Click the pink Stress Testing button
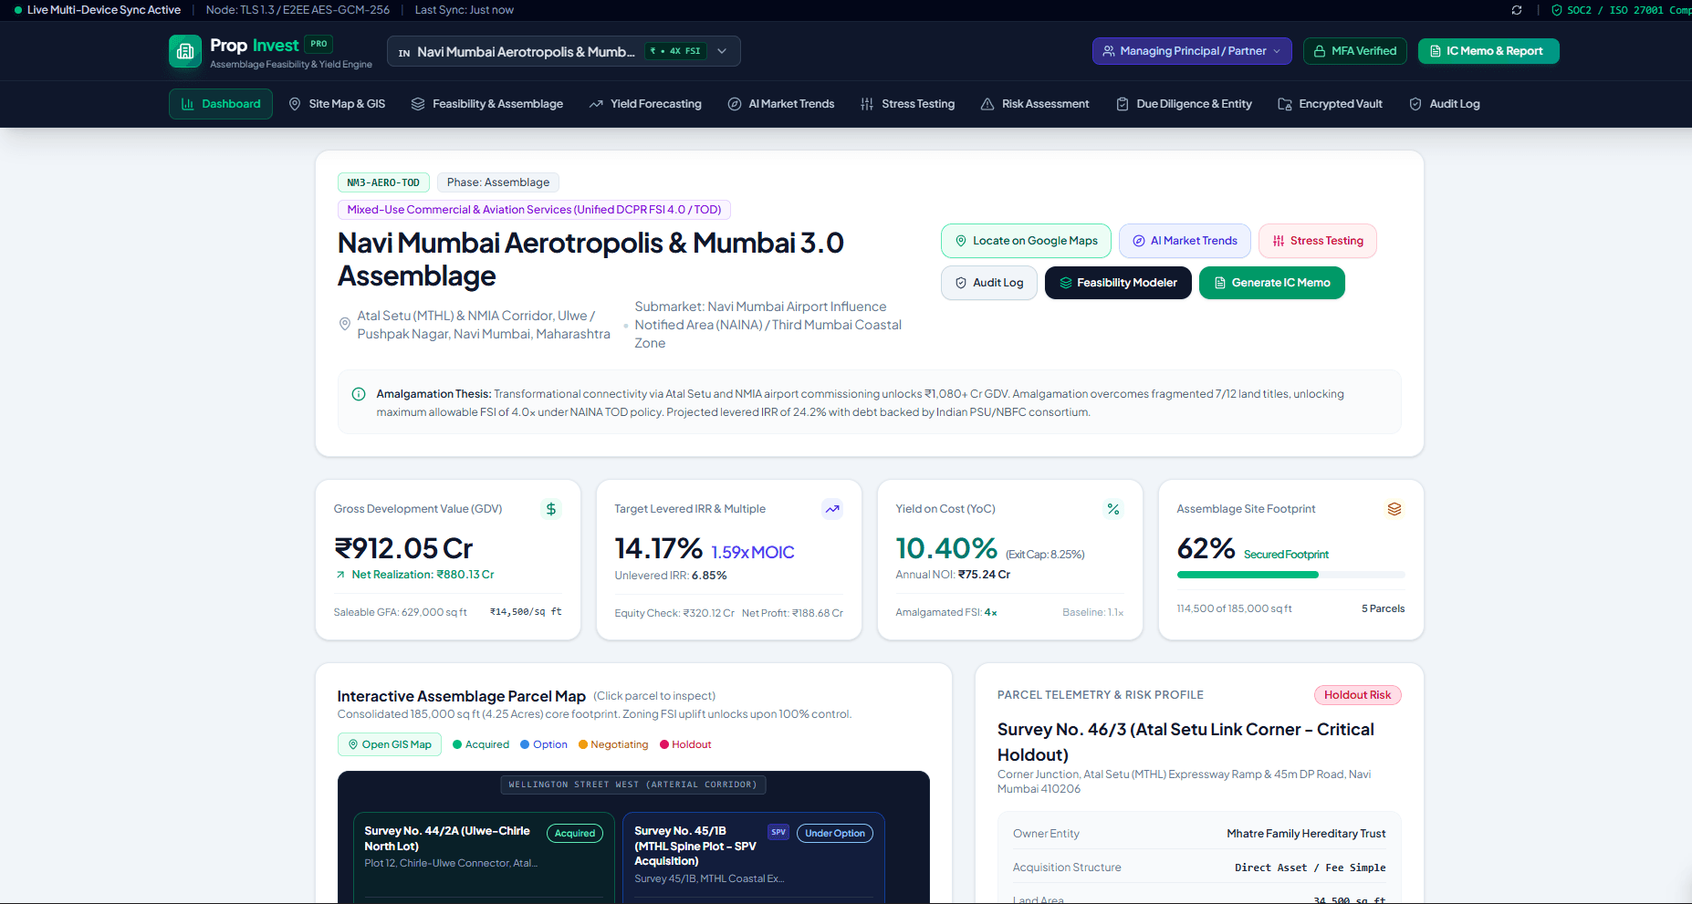 [1318, 241]
